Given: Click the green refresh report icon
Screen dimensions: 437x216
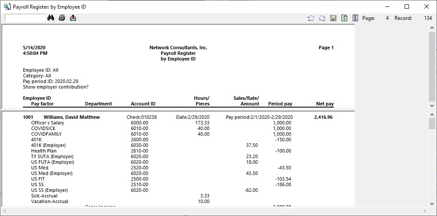Looking at the screenshot, I should [345, 18].
